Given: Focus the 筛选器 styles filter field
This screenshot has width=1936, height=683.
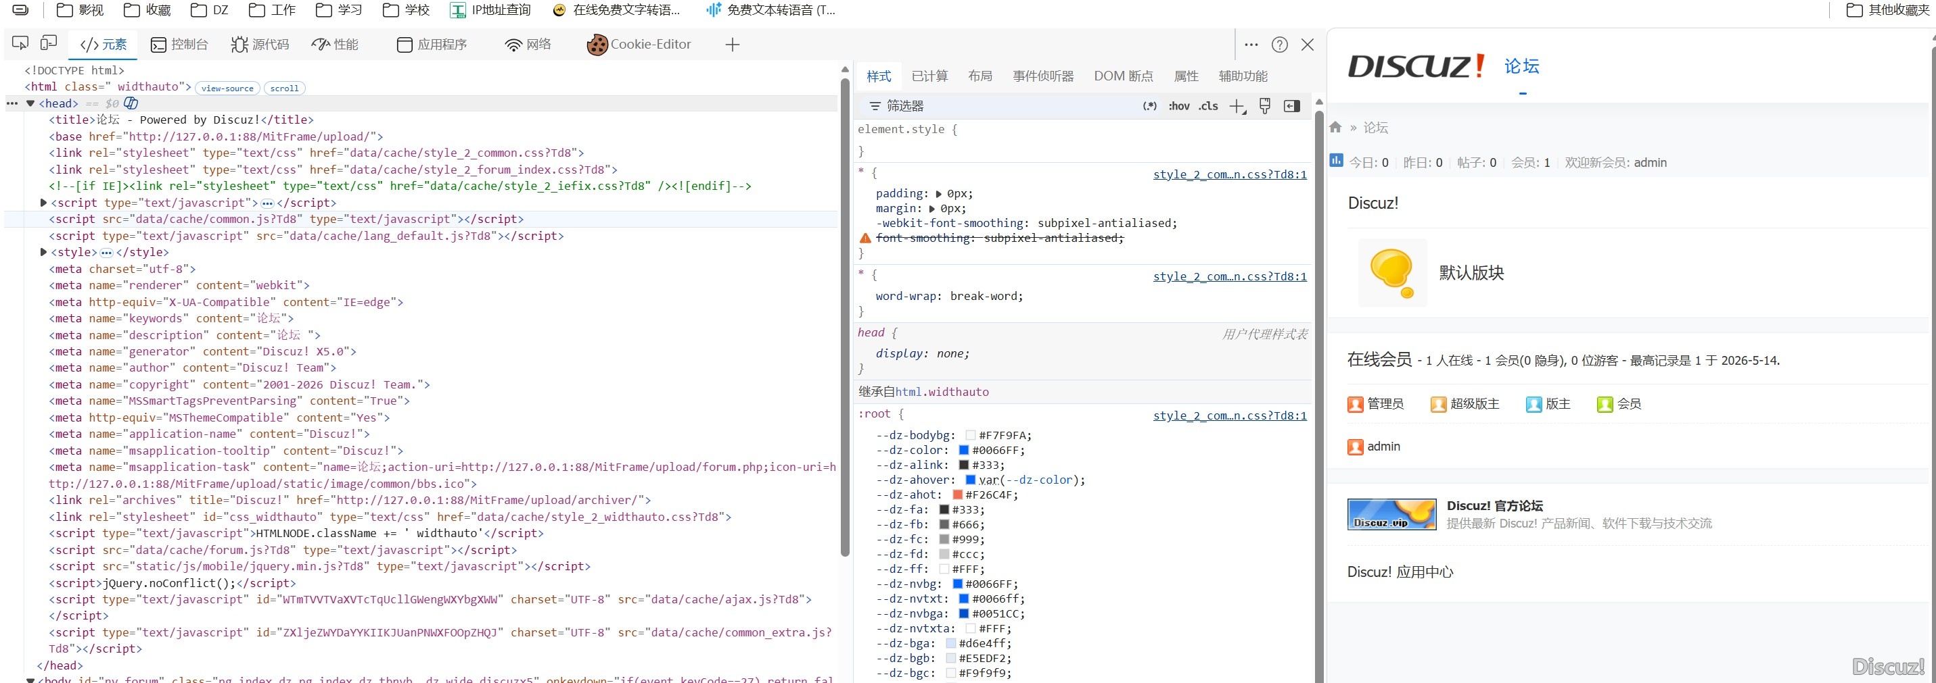Looking at the screenshot, I should (x=1000, y=106).
